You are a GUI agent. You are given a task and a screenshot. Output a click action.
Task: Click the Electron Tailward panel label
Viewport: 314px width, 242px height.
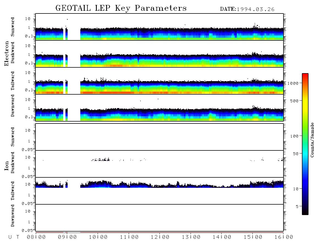tap(13, 81)
